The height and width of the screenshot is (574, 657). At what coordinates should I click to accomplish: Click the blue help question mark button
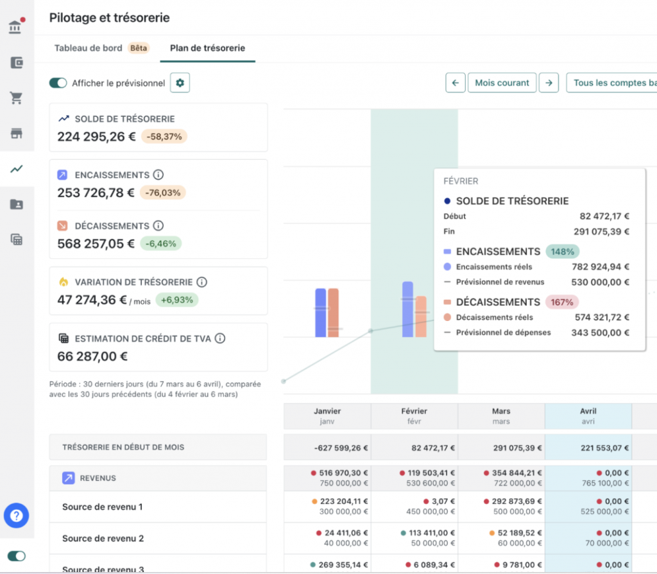coord(17,516)
